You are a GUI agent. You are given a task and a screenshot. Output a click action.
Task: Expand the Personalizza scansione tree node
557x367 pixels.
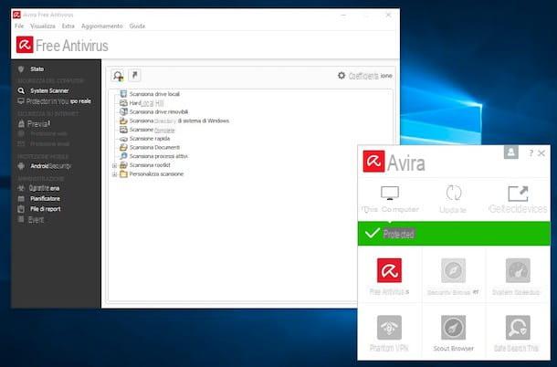[x=115, y=174]
